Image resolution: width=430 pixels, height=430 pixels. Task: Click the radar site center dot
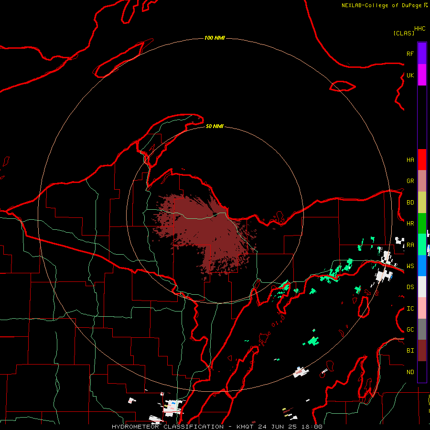215,215
